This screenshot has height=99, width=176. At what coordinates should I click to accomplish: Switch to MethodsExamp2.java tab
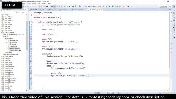37,10
